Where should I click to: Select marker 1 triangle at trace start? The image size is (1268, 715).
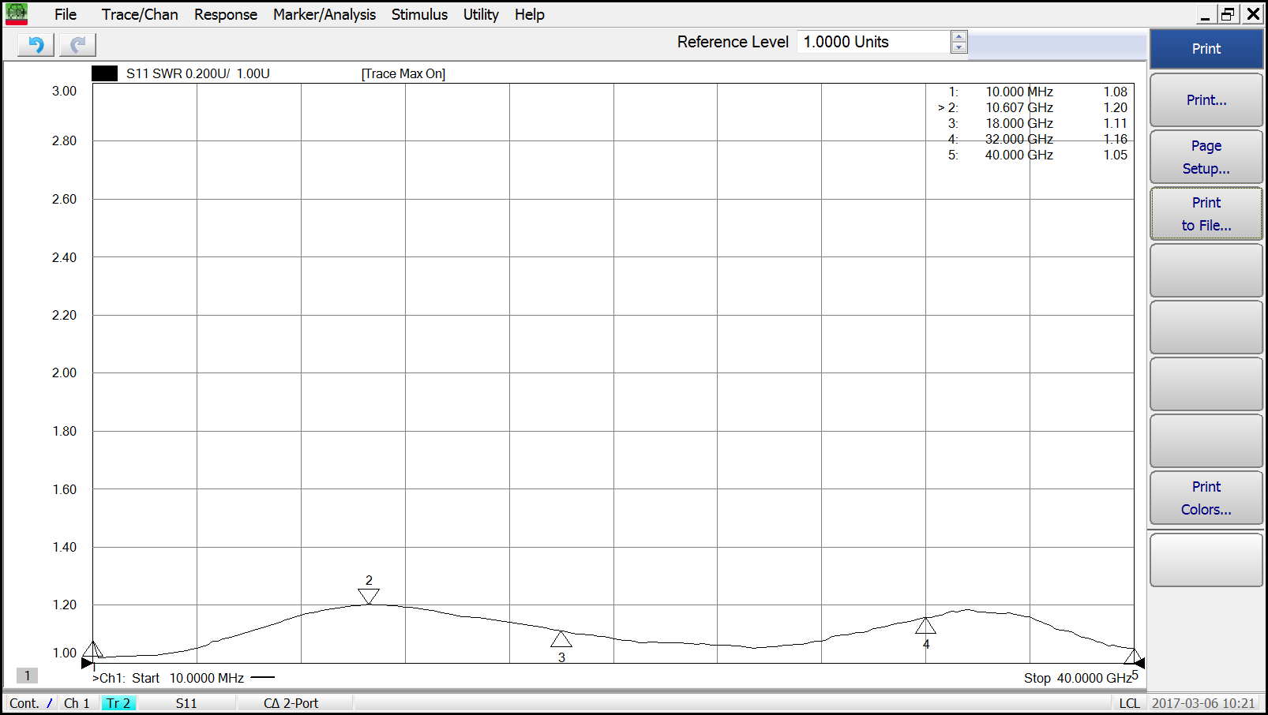click(93, 649)
